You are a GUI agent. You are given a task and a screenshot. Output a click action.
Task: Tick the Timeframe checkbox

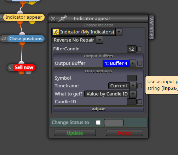(140, 86)
